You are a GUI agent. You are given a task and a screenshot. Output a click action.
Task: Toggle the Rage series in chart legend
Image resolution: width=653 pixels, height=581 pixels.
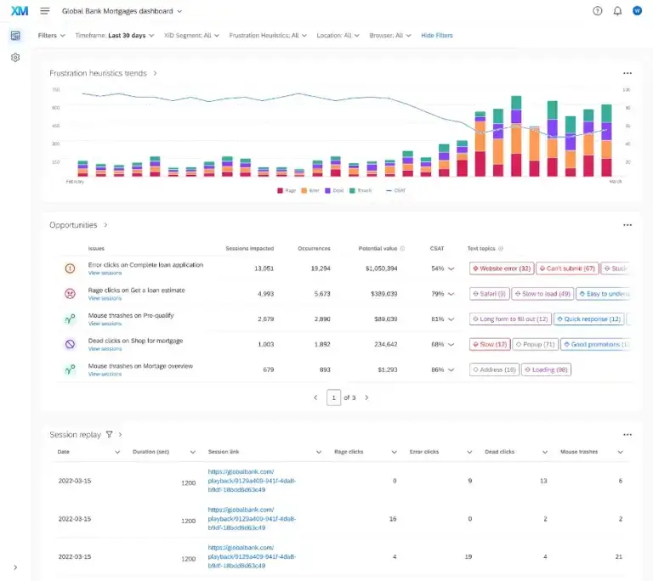tap(287, 191)
